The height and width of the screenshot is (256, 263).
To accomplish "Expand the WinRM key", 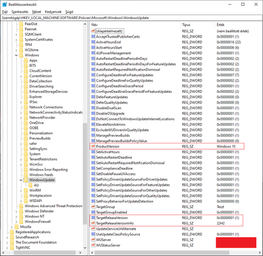I will (x=21, y=190).
